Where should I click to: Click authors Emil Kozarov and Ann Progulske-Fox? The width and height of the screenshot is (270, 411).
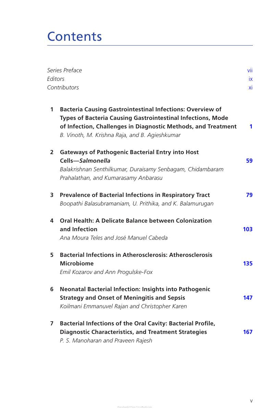pyautogui.click(x=106, y=272)
